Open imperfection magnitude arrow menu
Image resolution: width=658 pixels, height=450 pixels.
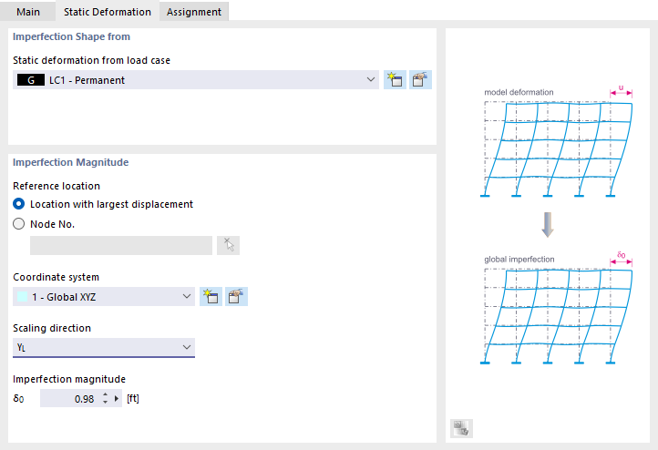pos(117,399)
